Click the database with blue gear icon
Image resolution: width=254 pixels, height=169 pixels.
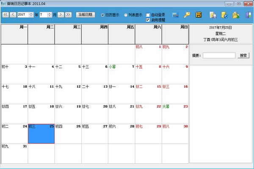point(224,15)
